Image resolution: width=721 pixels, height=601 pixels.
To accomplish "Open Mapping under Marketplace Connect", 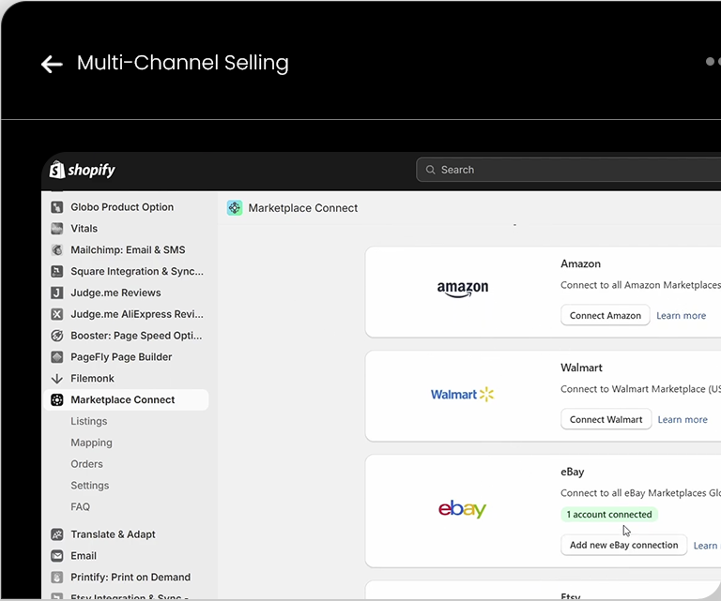I will tap(91, 443).
